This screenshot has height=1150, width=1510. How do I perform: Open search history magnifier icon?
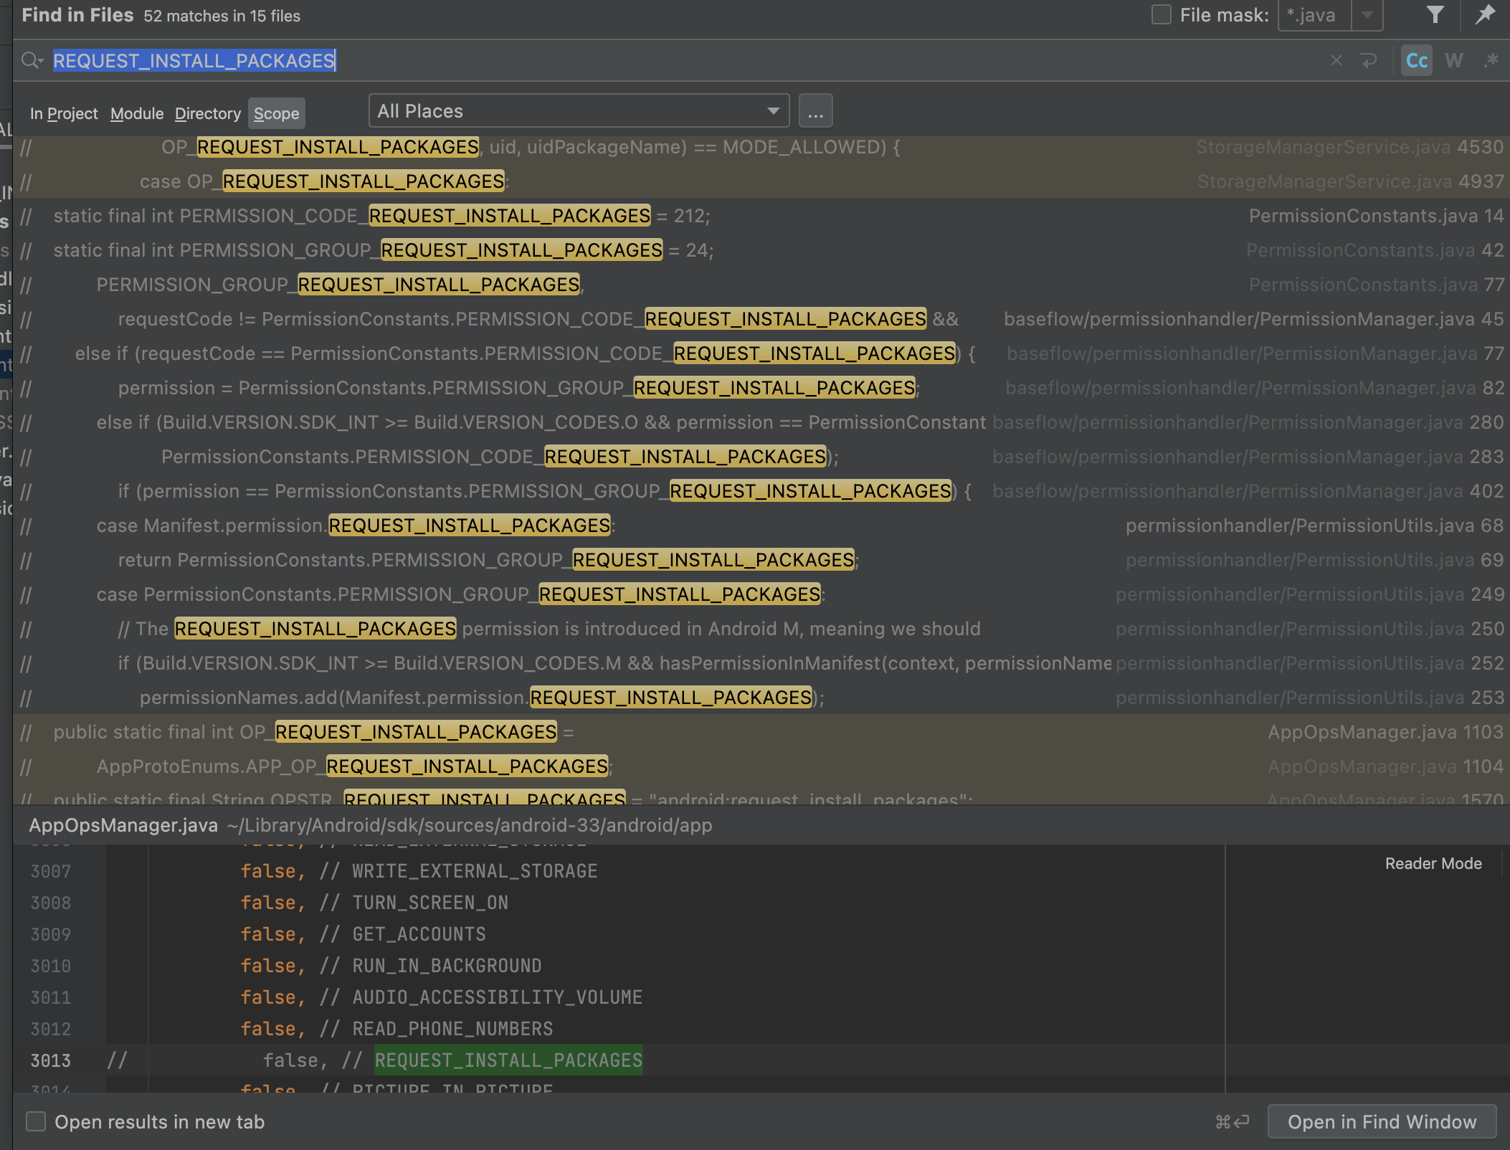click(x=32, y=61)
